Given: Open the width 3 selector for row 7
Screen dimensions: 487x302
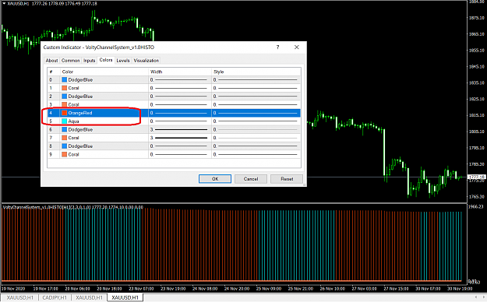Looking at the screenshot, I should pyautogui.click(x=180, y=138).
